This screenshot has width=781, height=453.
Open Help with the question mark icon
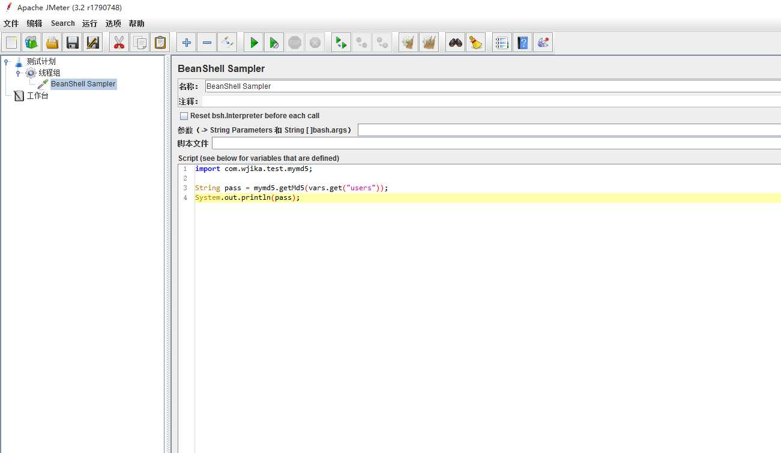click(x=523, y=43)
